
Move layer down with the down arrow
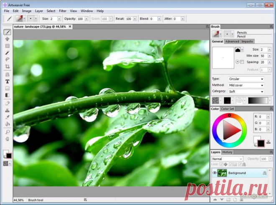point(222,200)
